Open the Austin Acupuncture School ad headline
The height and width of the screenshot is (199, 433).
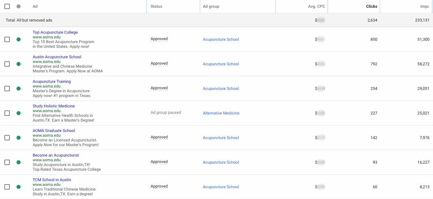(x=57, y=57)
